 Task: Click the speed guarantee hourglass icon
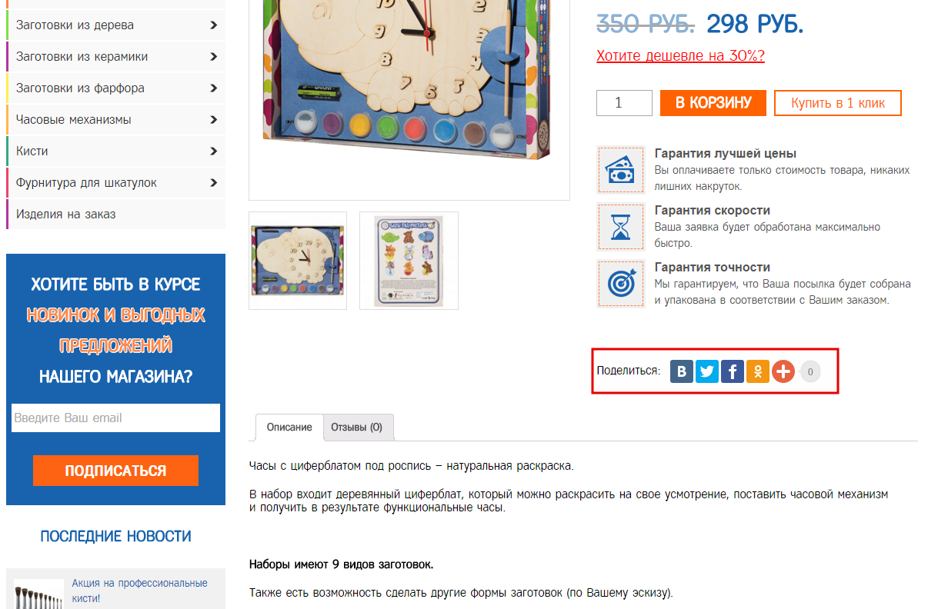coord(621,227)
